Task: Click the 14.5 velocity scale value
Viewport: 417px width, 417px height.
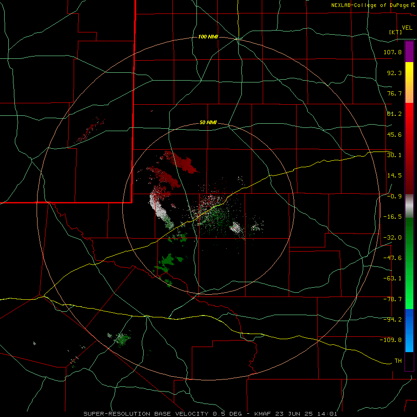Action: pos(394,176)
